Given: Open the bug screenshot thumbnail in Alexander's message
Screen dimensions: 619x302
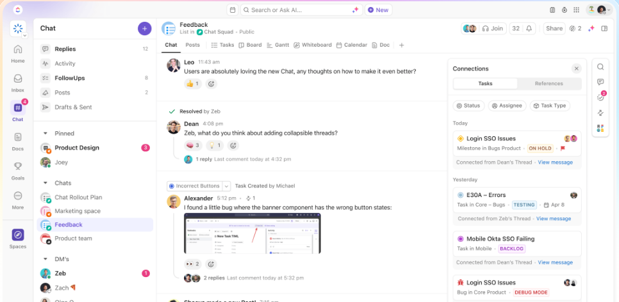Looking at the screenshot, I should point(252,234).
